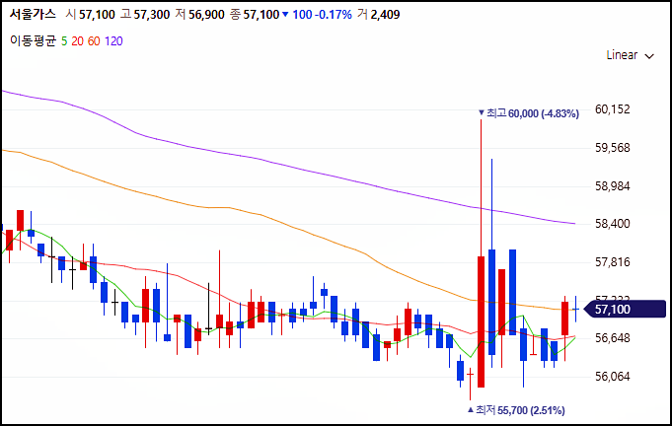Click the 58,984 axis label
The height and width of the screenshot is (426, 672).
click(x=613, y=186)
